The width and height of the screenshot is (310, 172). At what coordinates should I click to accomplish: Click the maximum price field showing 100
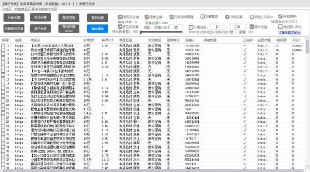pyautogui.click(x=238, y=27)
